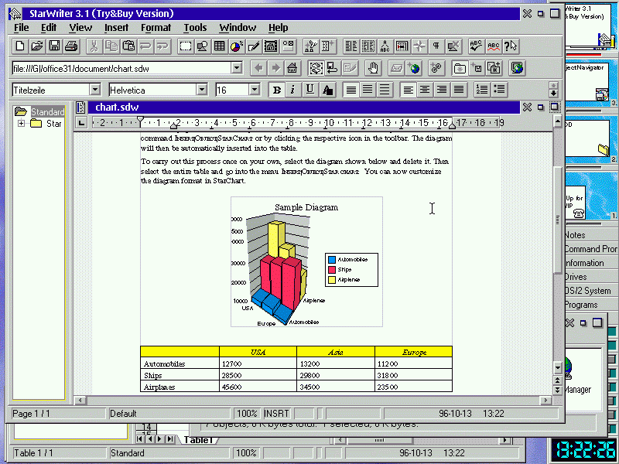Screen dimensions: 619x464
Task: Click the ruler tab type button
Action: pyautogui.click(x=81, y=123)
